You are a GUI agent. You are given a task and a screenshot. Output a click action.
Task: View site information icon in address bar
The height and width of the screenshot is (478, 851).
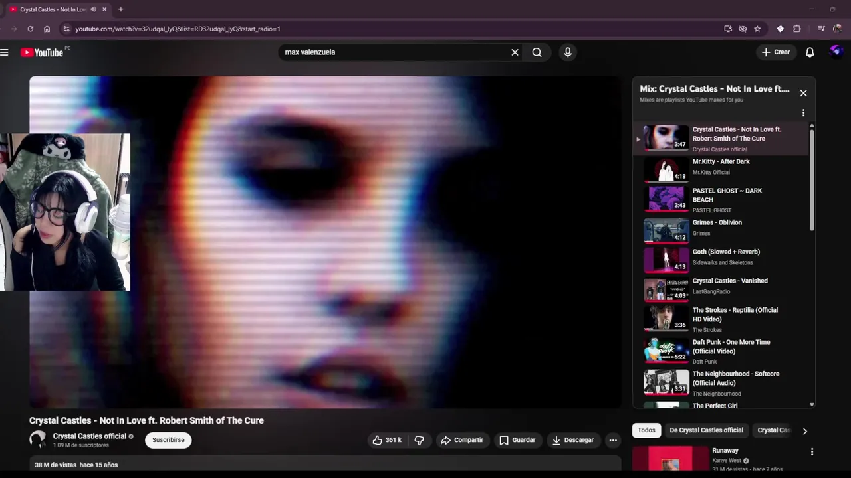click(x=65, y=29)
